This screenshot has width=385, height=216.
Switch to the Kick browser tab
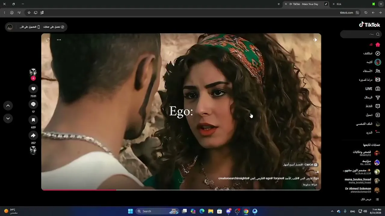[x=354, y=4]
